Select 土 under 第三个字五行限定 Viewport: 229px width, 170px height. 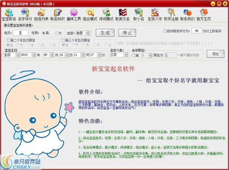(x=106, y=45)
